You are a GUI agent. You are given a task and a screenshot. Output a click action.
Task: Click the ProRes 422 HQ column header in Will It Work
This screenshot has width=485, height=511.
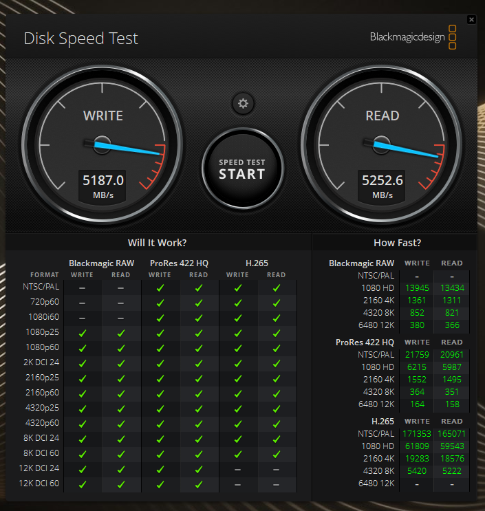179,263
